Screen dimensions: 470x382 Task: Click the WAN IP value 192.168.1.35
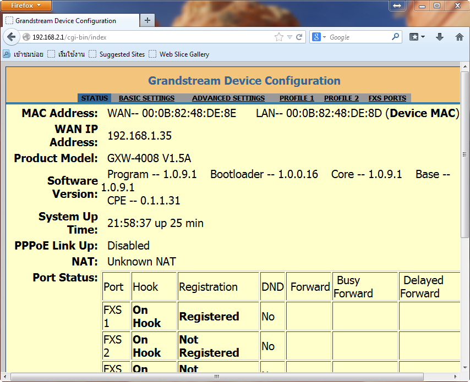(139, 136)
